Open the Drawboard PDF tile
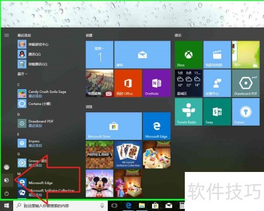 coord(246,83)
